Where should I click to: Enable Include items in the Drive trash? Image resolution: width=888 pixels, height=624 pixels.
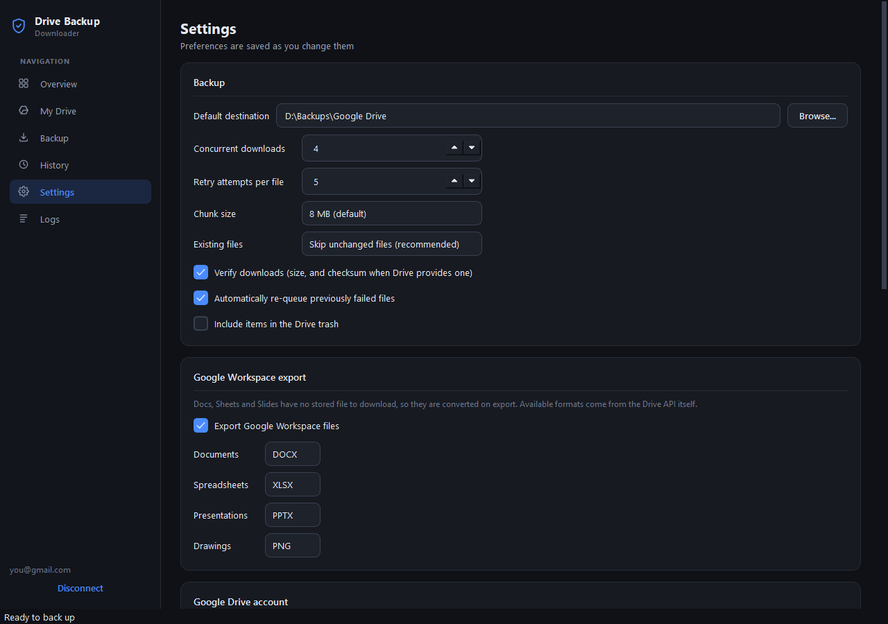pyautogui.click(x=200, y=324)
